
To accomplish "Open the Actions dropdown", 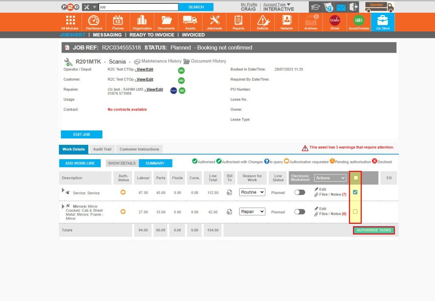I will [330, 178].
